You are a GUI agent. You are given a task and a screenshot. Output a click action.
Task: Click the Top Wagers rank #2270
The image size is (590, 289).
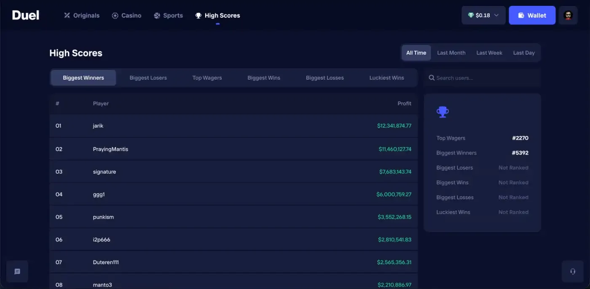(520, 138)
